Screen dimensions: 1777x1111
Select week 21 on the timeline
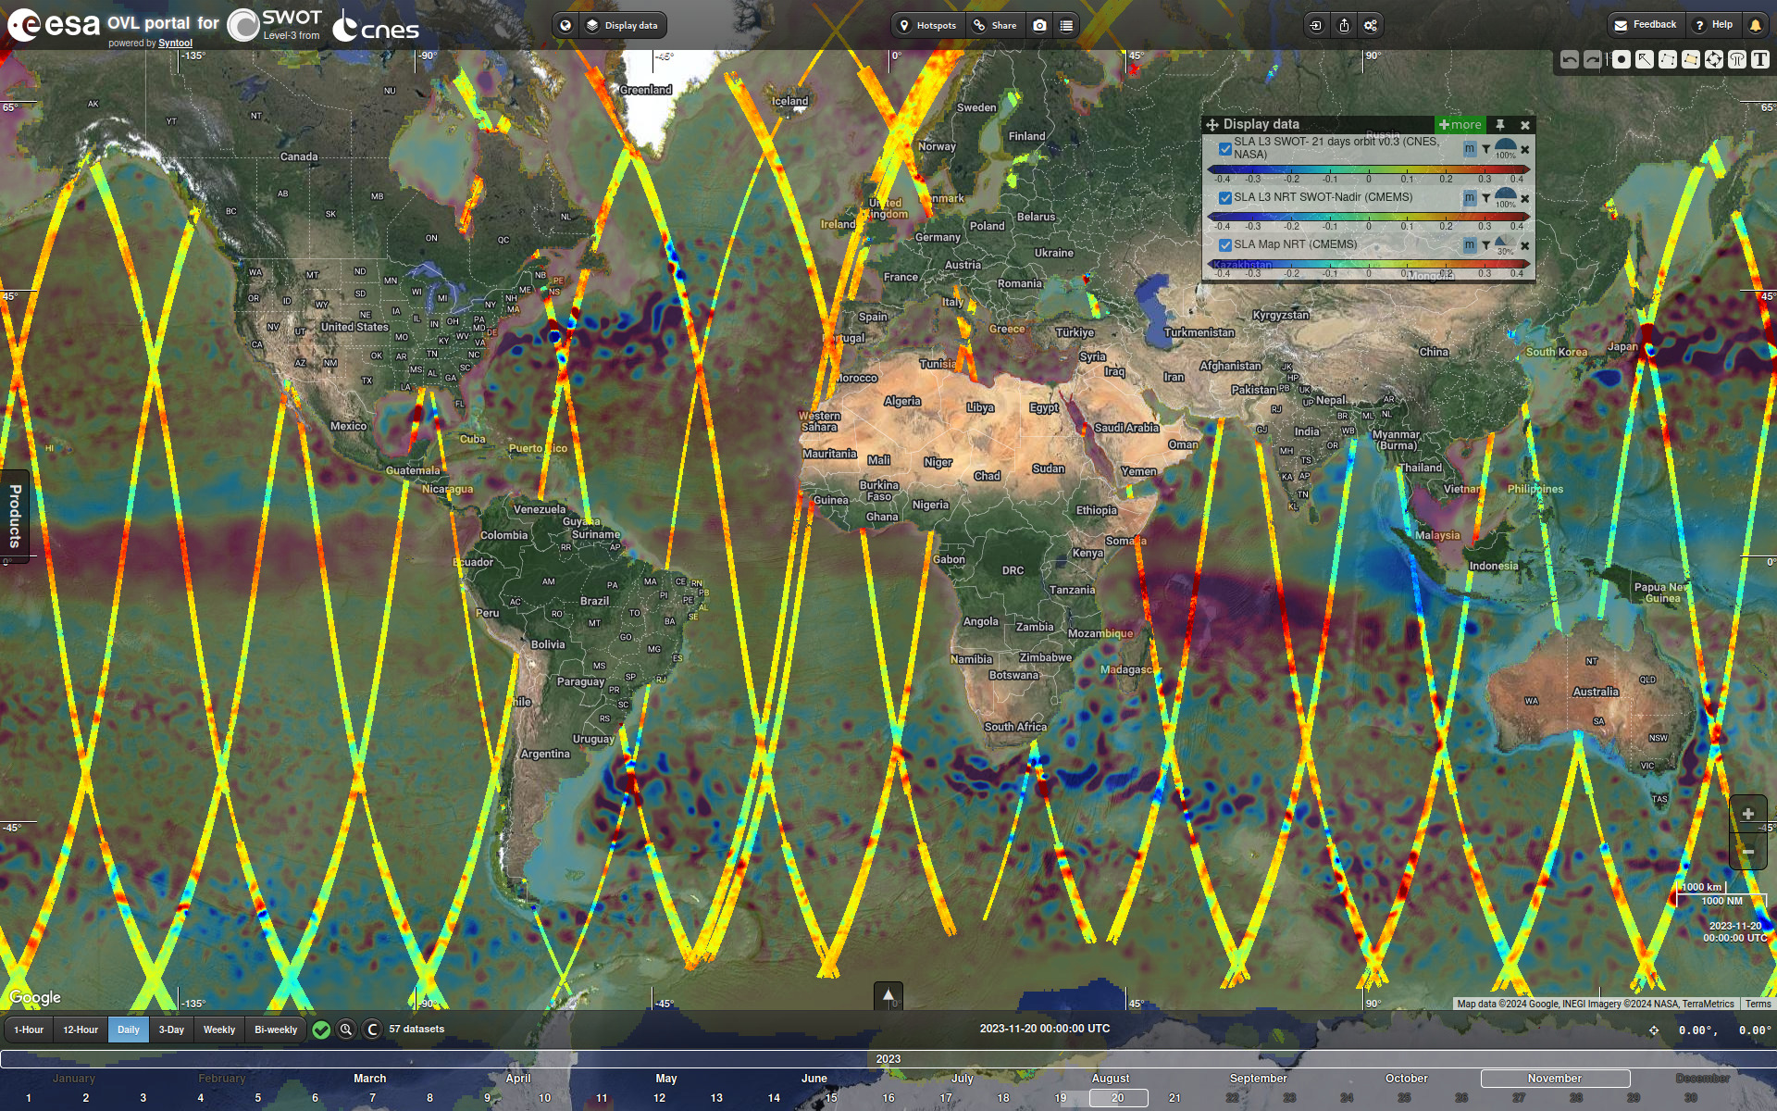click(1174, 1098)
